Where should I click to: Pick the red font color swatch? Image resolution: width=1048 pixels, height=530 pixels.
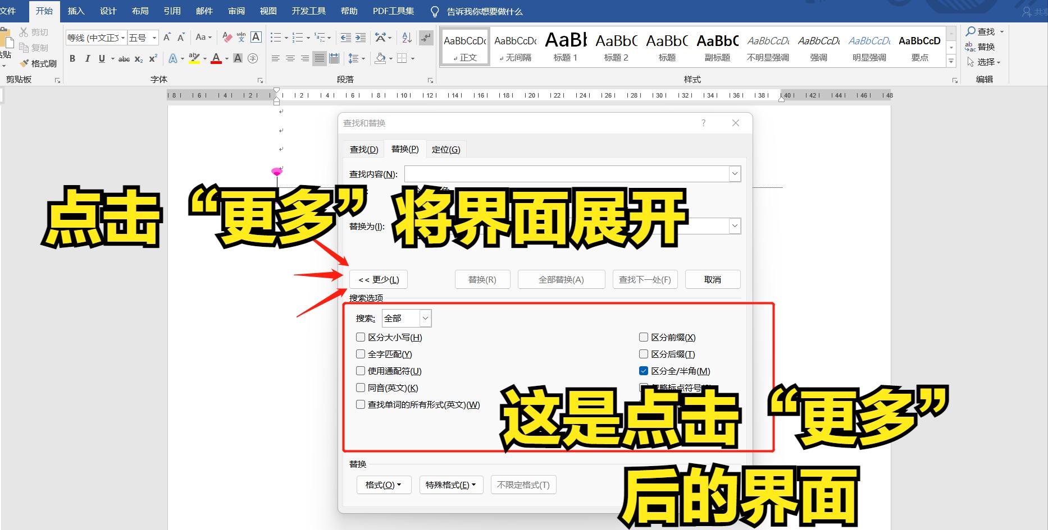point(217,58)
